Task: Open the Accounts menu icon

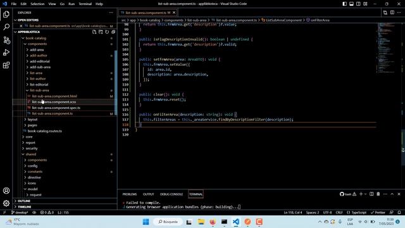Action: (x=6, y=191)
